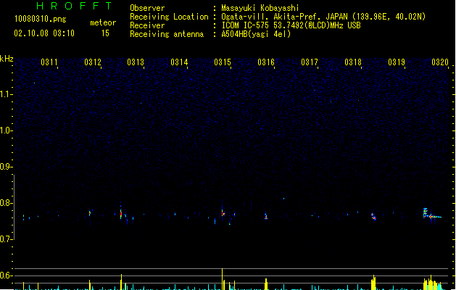Viewport: 456px width, 290px height.
Task: Click observer name Masayuki Kobayashi
Action: point(260,8)
